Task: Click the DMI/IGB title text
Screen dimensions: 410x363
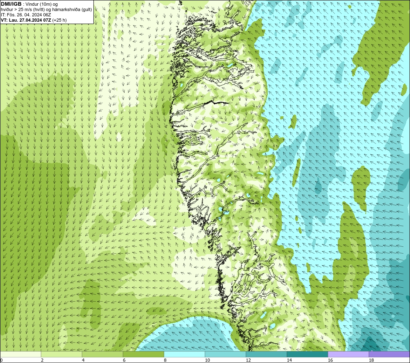Action: (x=11, y=4)
